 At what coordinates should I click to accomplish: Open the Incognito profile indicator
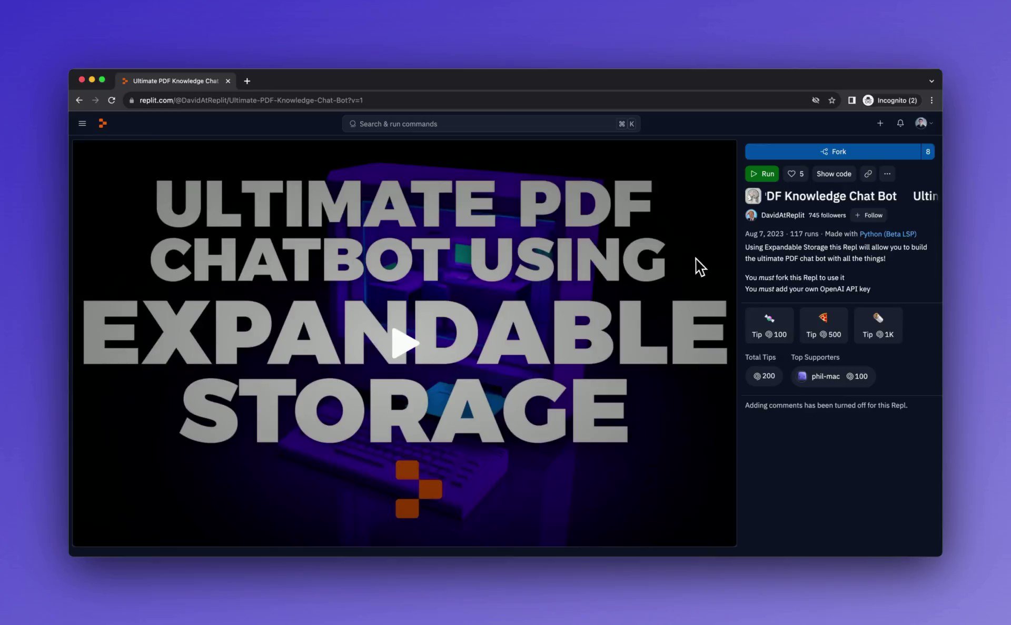click(x=890, y=100)
